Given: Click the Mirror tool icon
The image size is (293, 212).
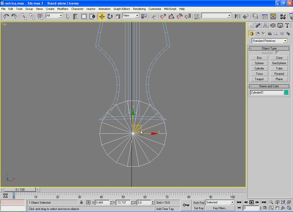Looking at the screenshot, I should 237,17.
